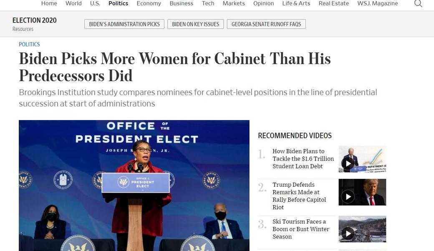Screen dimensions: 434x251
Task: Open the Home navigation item
Action: coord(49,3)
